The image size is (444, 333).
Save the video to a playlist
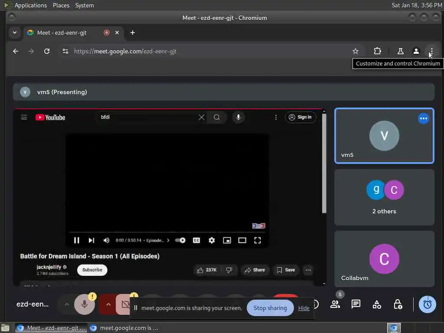tap(286, 270)
